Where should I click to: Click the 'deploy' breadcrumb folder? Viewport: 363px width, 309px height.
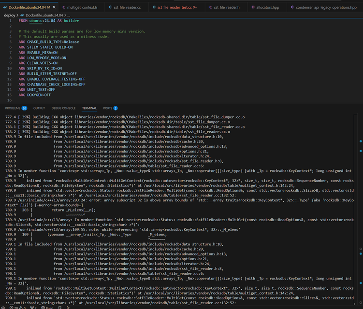tap(10, 15)
